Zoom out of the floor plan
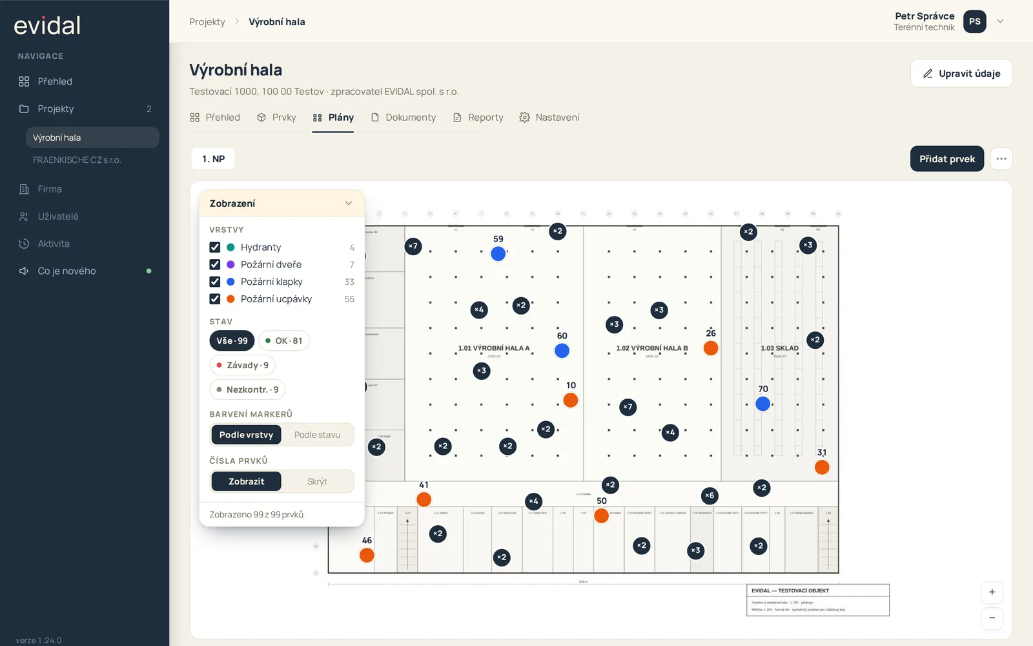This screenshot has width=1033, height=646. click(x=992, y=618)
